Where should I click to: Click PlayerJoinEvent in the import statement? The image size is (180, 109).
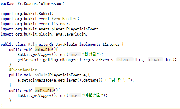[x=83, y=29]
